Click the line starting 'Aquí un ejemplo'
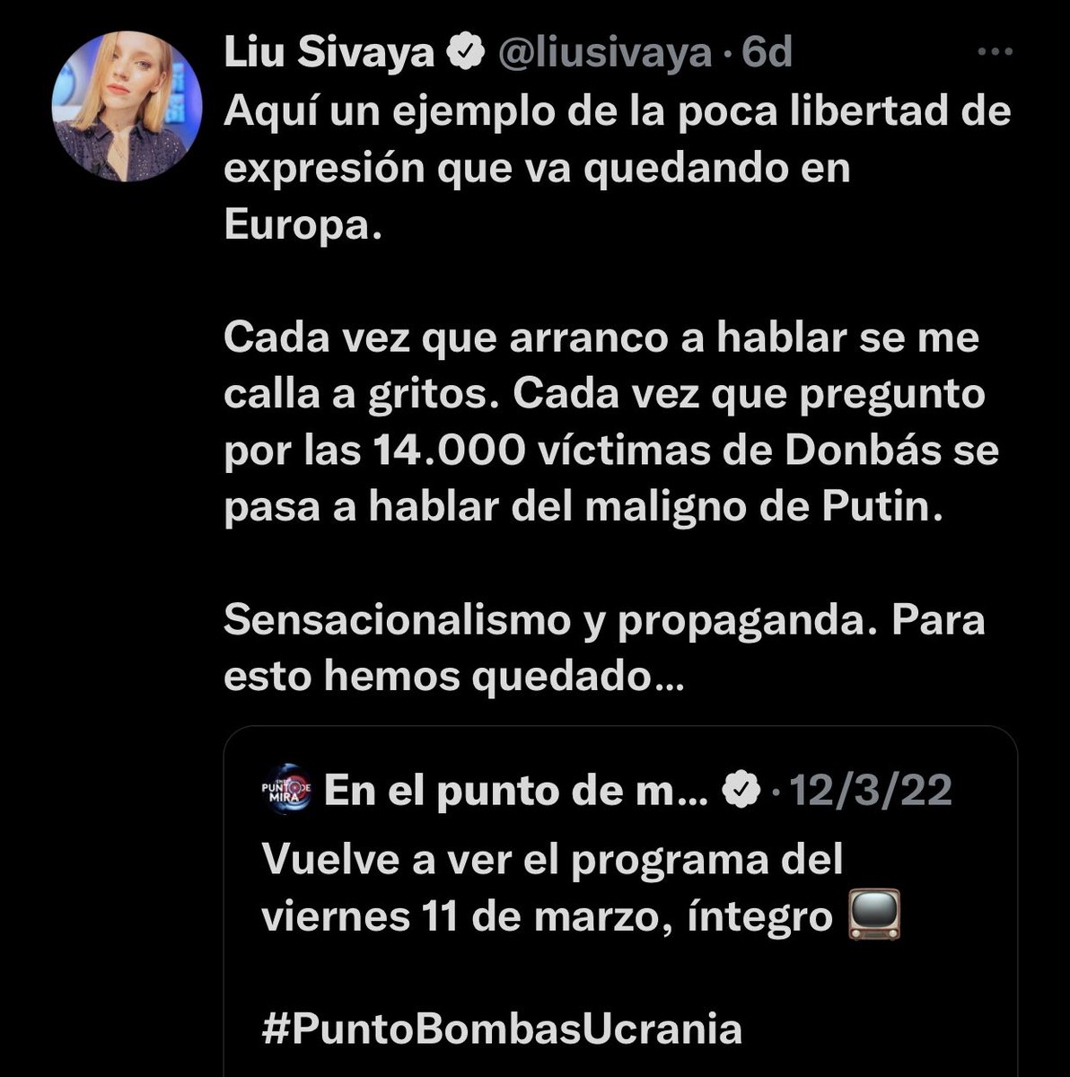Viewport: 1070px width, 1077px height. (618, 112)
